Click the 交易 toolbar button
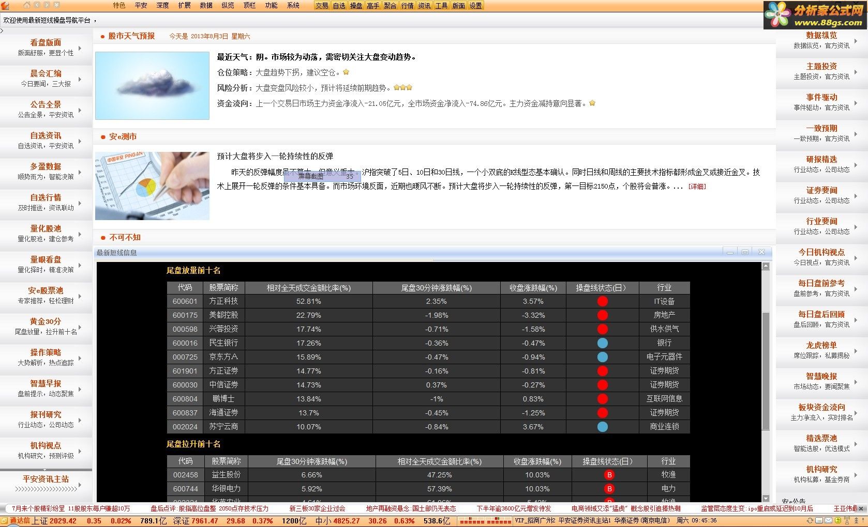868x527 pixels. [322, 6]
